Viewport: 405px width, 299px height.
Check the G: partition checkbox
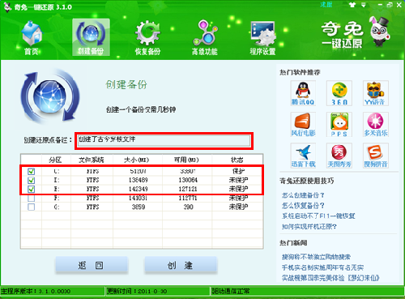[x=32, y=207]
